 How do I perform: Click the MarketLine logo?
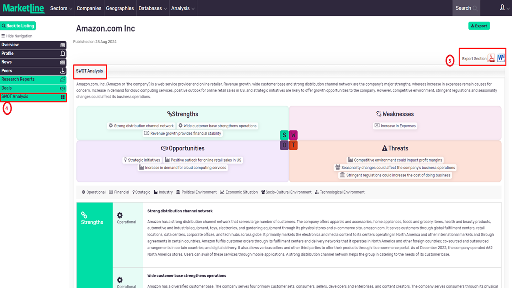click(x=24, y=8)
